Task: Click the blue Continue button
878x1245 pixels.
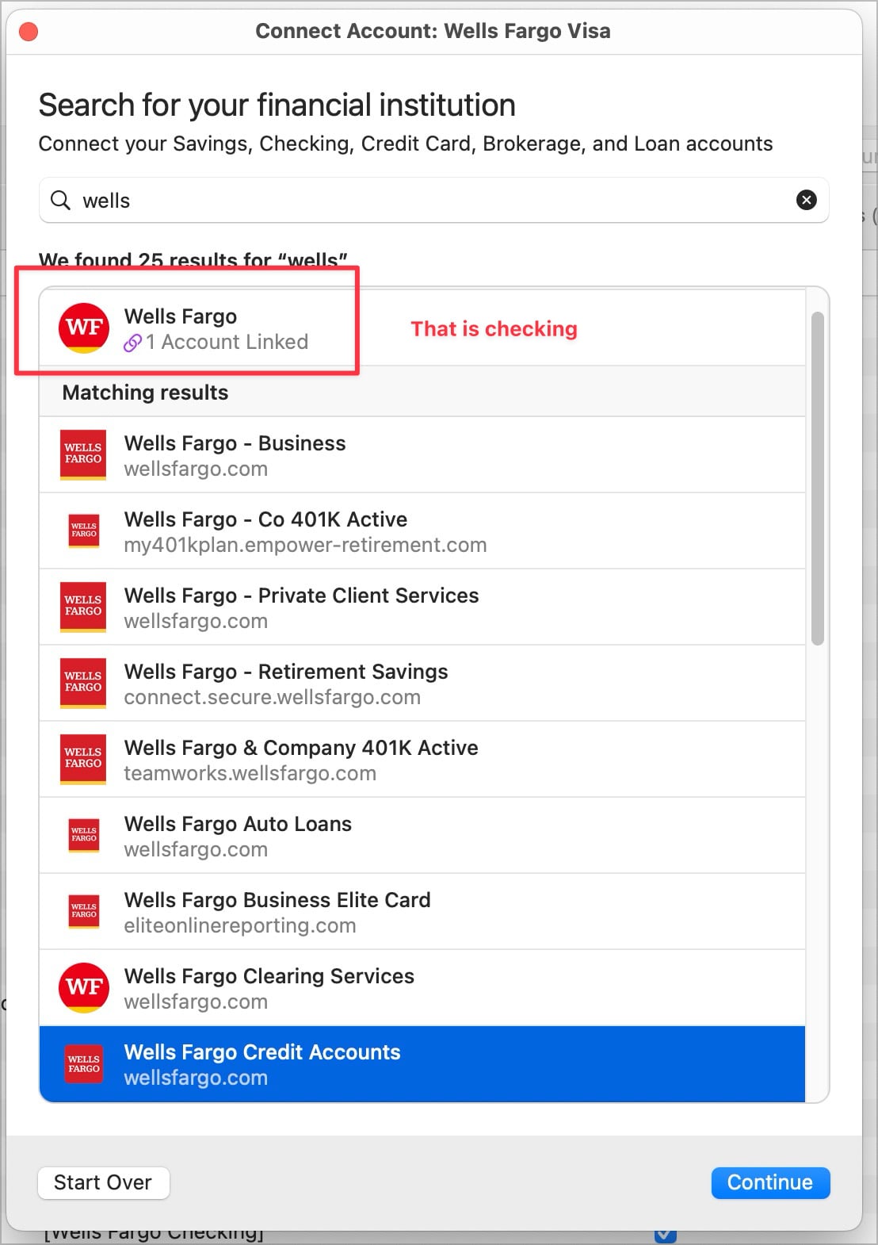Action: [770, 1182]
